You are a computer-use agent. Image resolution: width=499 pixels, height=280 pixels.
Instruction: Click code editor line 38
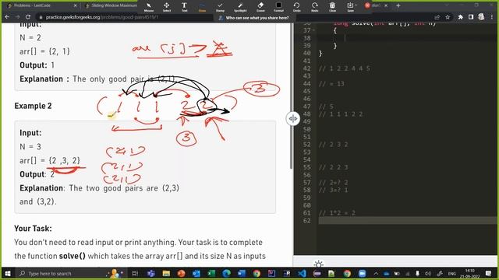[407, 38]
